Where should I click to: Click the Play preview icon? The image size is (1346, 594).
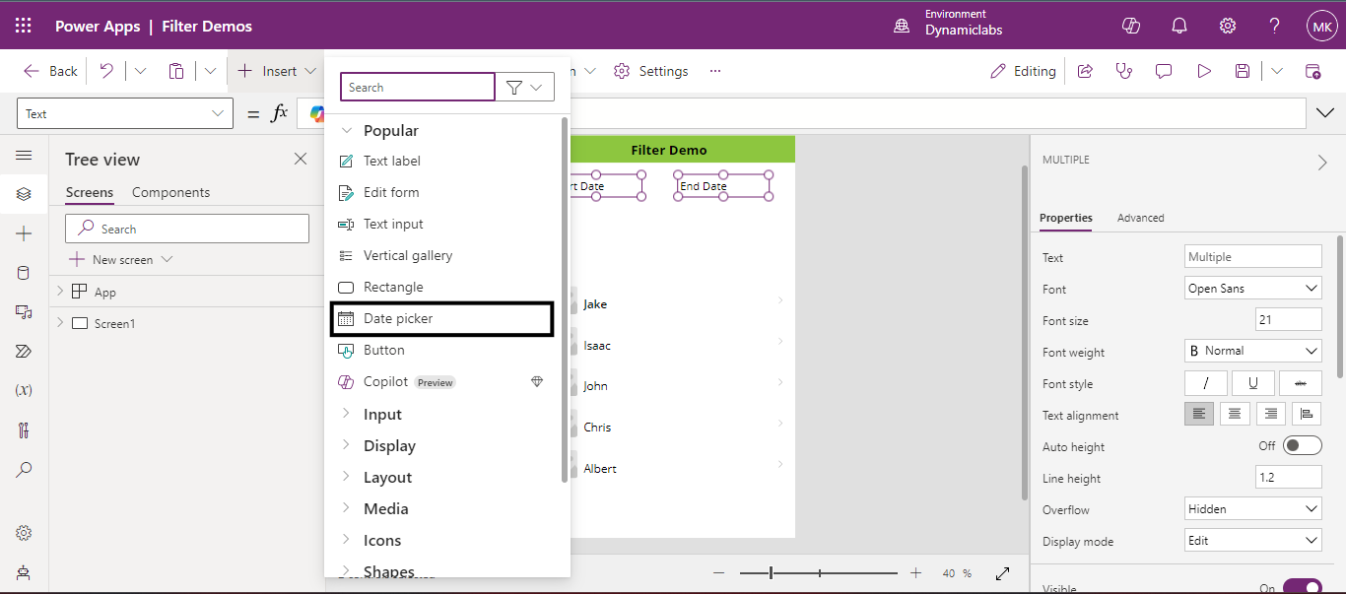[1203, 71]
